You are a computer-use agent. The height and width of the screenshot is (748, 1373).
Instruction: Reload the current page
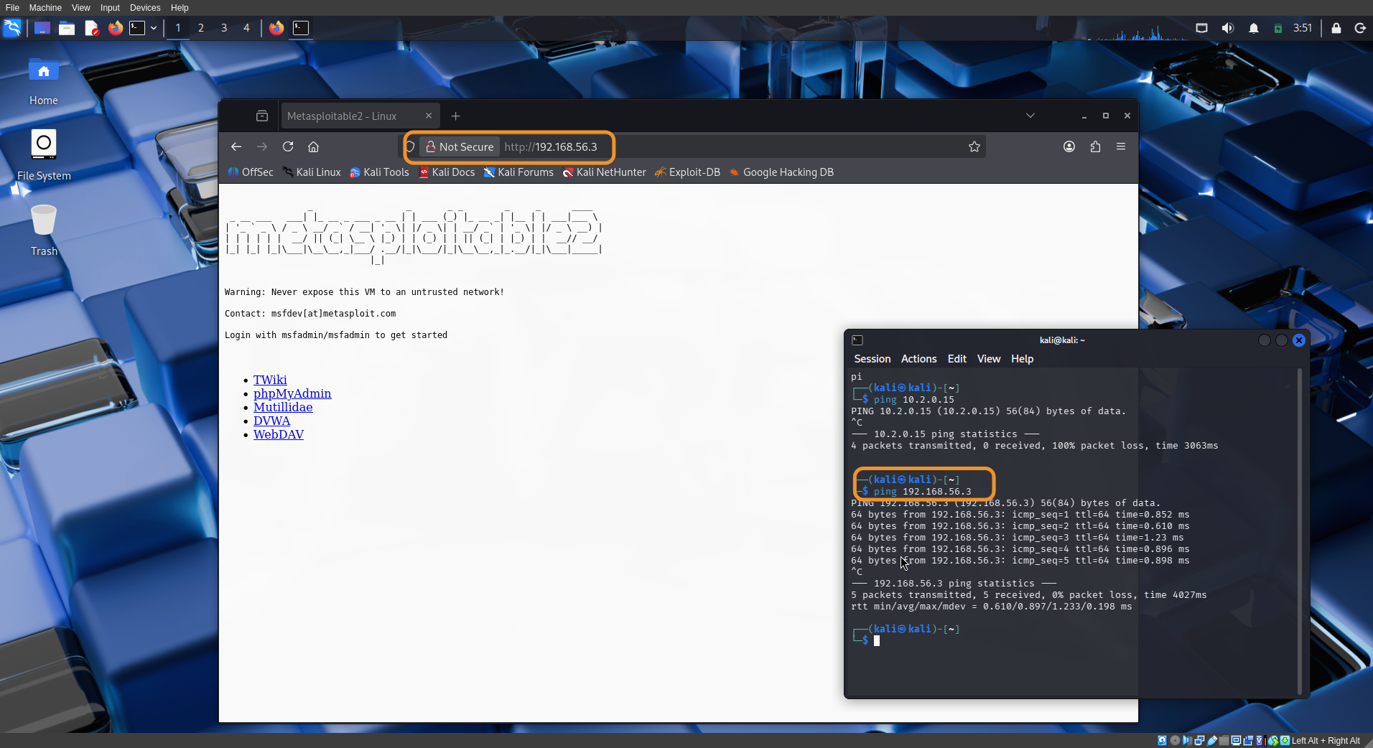[288, 146]
